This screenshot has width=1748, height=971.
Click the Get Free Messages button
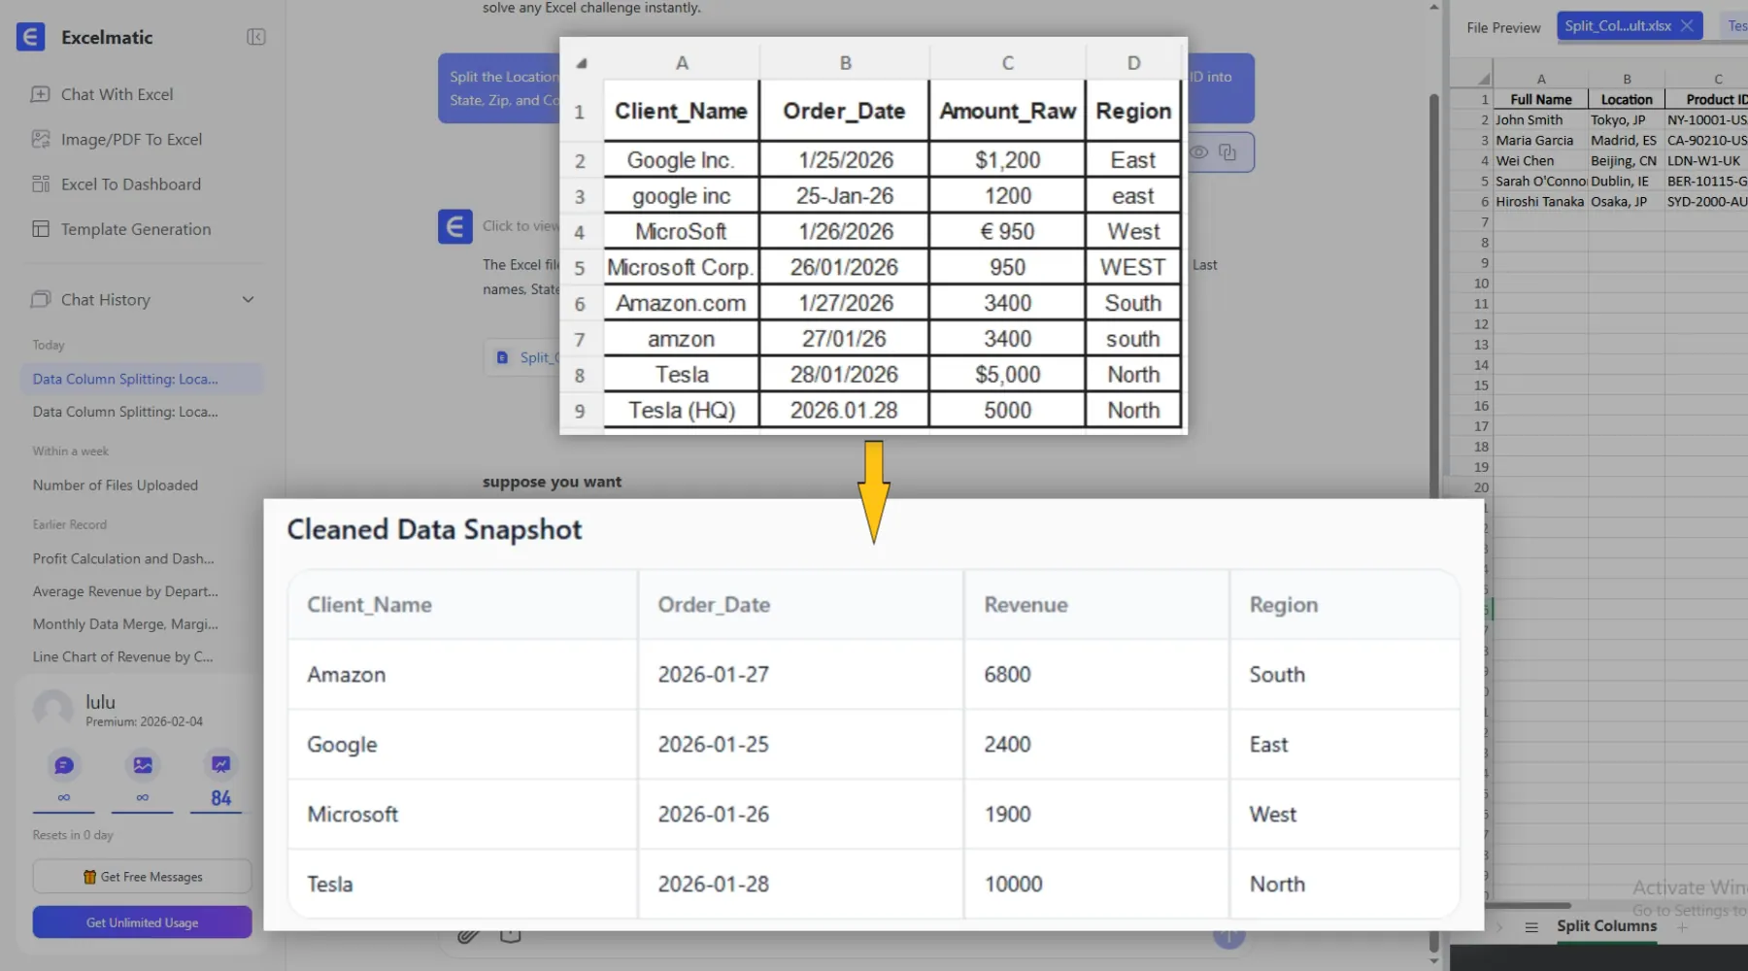click(x=142, y=877)
